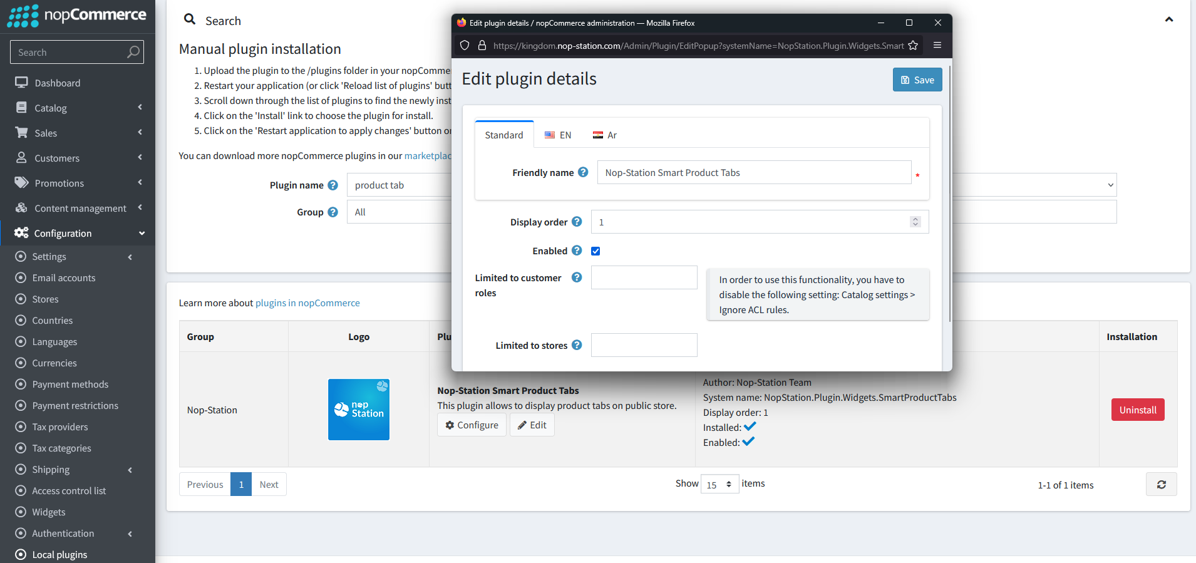
Task: Go to Next page of plugins
Action: [269, 484]
